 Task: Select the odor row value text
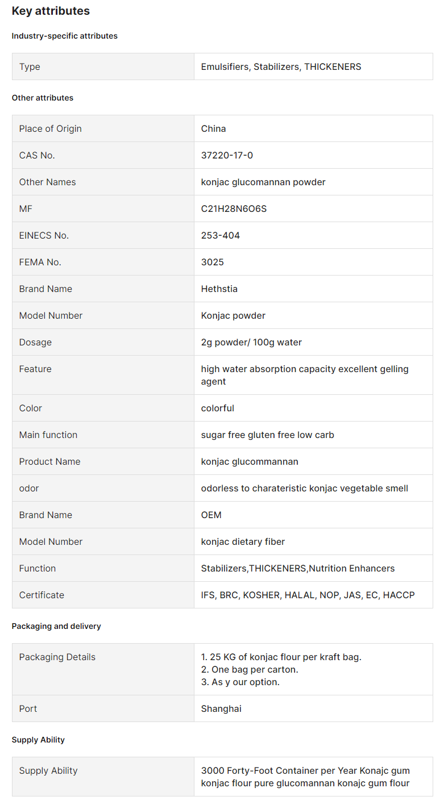(305, 488)
